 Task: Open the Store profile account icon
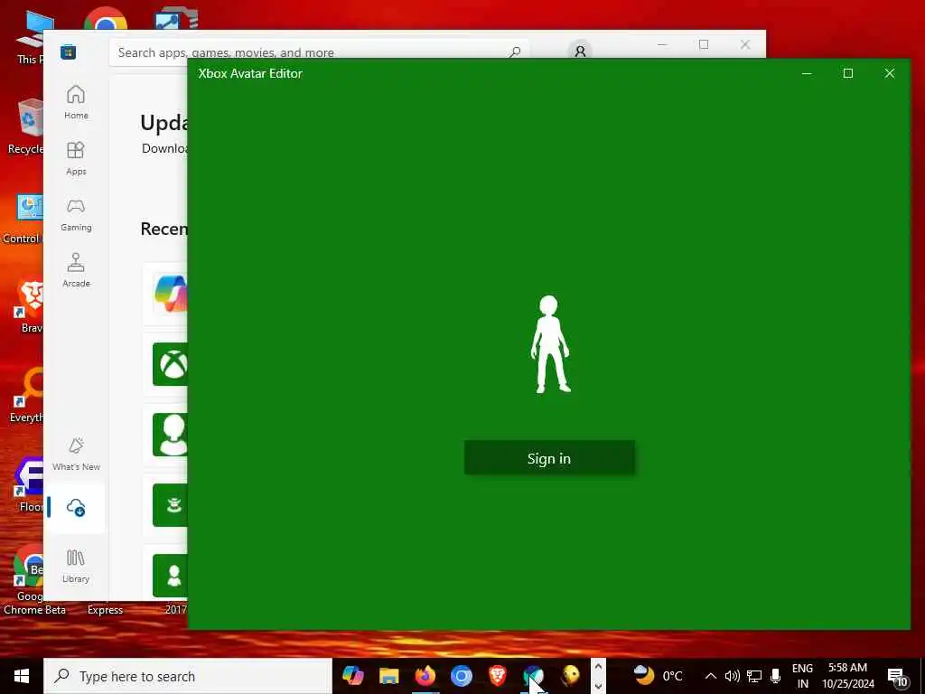(580, 52)
